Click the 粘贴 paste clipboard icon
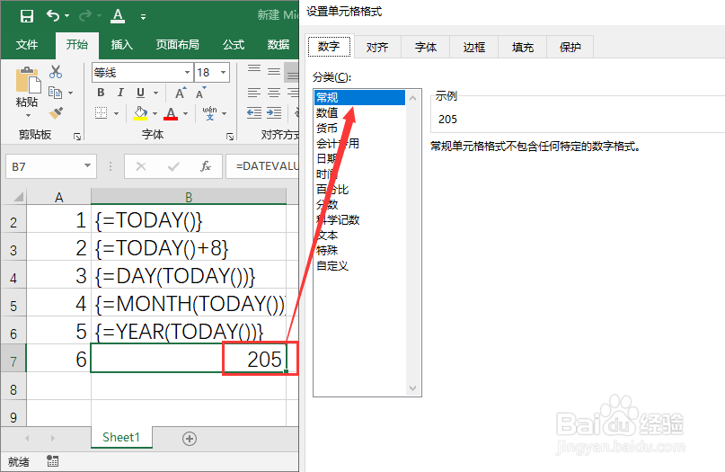Viewport: 725px width, 472px height. (x=28, y=80)
